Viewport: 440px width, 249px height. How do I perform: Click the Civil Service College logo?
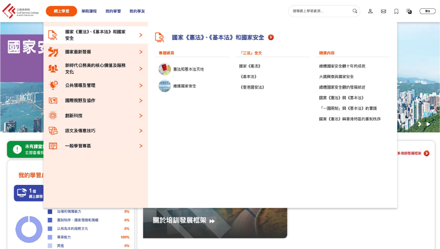(x=20, y=11)
